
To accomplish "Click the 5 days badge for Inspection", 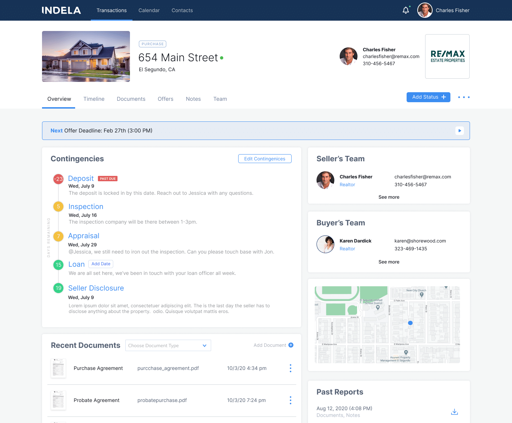I will coord(58,207).
